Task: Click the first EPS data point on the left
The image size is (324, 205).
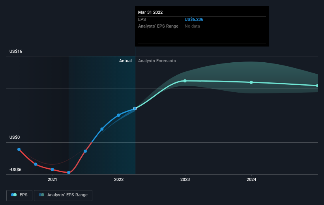Action: click(x=19, y=149)
